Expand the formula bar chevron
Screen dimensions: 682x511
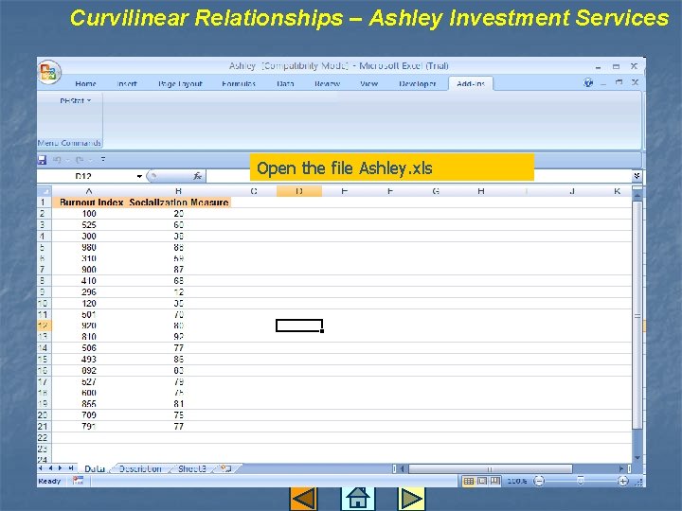637,176
